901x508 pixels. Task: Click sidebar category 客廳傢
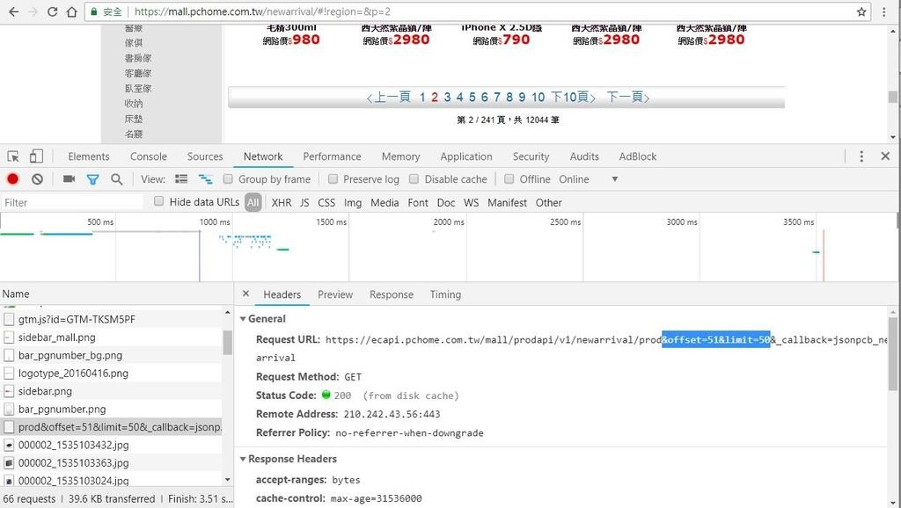point(138,74)
